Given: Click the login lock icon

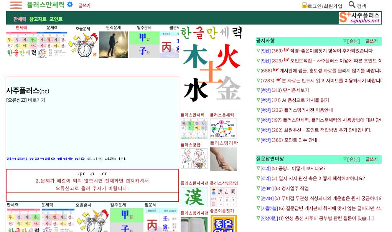Looking at the screenshot, I should 305,5.
